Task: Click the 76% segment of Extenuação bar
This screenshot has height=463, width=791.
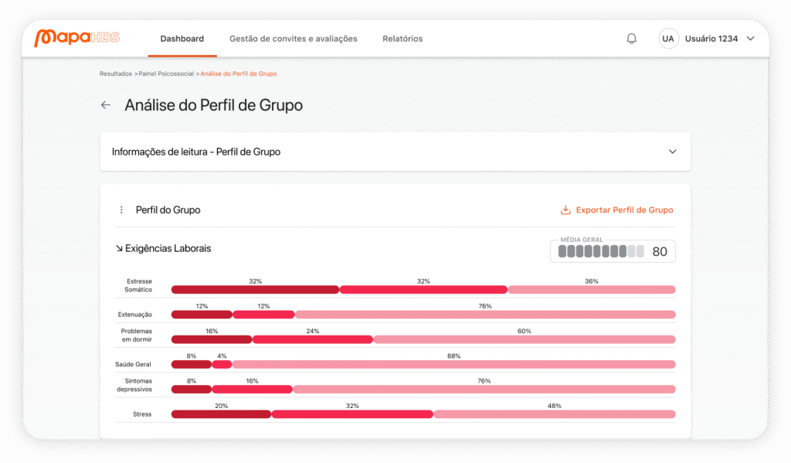Action: tap(484, 315)
